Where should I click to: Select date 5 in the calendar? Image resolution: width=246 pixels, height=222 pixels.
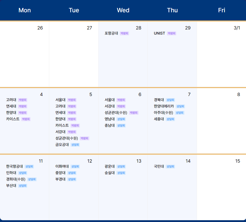tap(91, 94)
